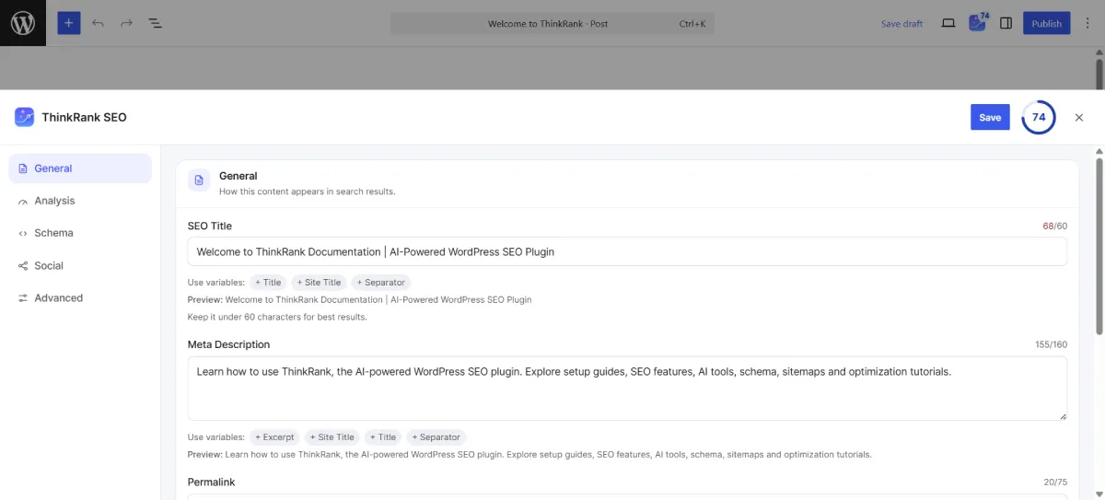Click the ThinkRank toolbar icon with badge 74
1105x500 pixels.
click(x=978, y=22)
